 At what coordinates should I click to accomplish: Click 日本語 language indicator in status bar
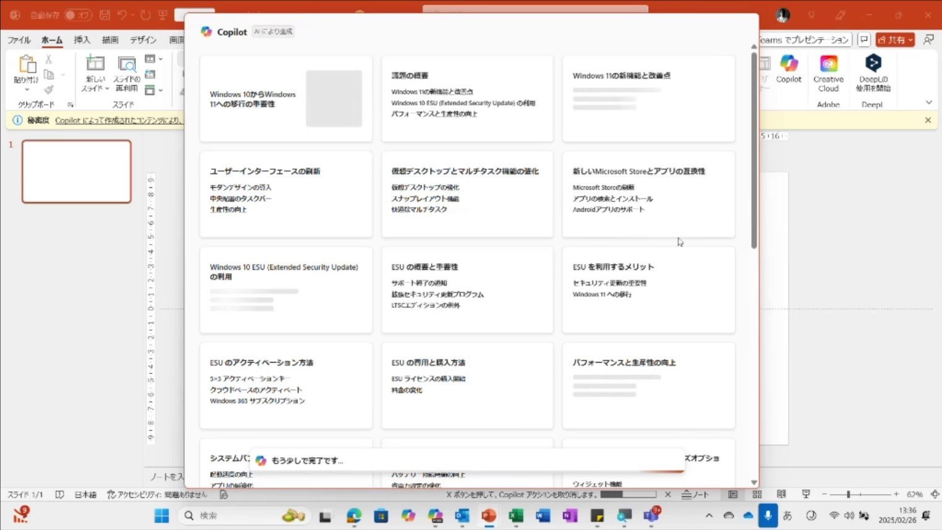[85, 495]
